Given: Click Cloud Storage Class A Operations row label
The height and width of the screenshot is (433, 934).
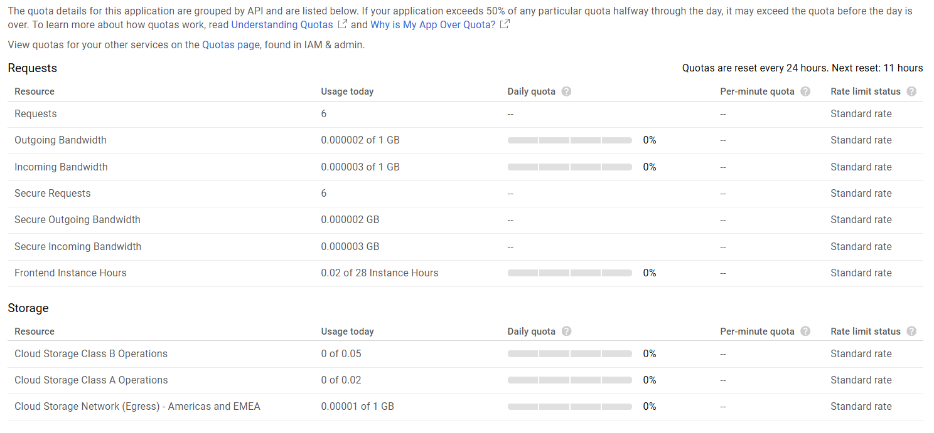Looking at the screenshot, I should pyautogui.click(x=91, y=380).
